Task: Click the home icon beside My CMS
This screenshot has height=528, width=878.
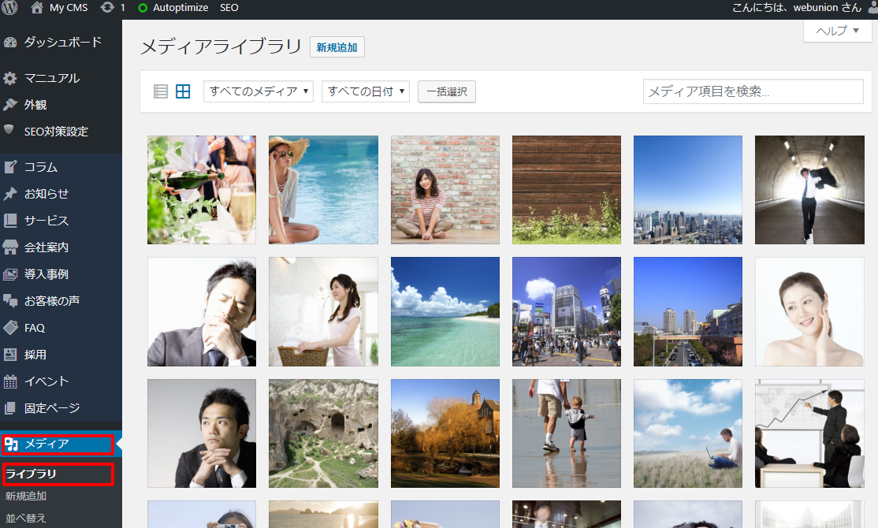Action: point(37,7)
